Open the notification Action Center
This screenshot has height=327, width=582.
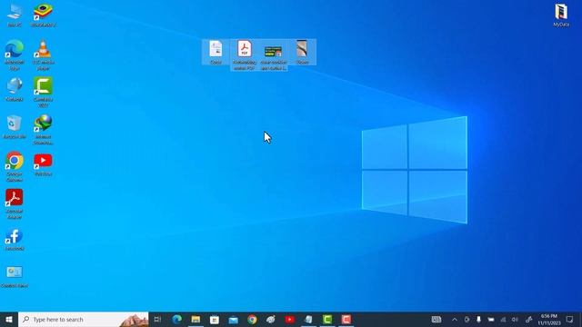(570, 319)
